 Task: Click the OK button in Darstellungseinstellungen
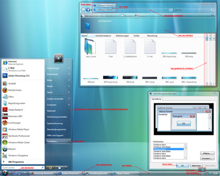pyautogui.click(x=182, y=165)
